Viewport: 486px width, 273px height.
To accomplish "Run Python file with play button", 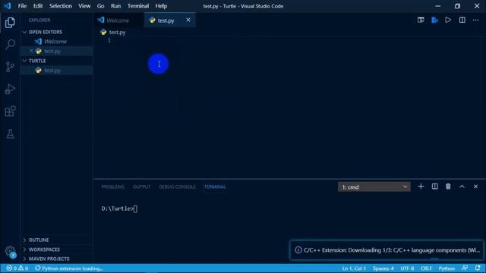I will (448, 20).
